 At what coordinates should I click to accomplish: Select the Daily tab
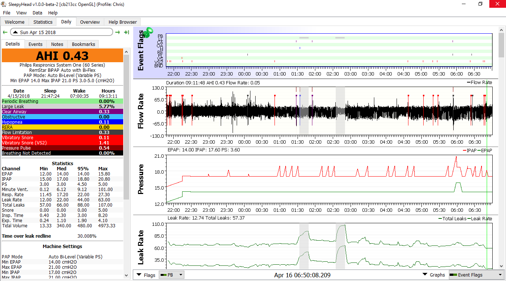[x=66, y=21]
